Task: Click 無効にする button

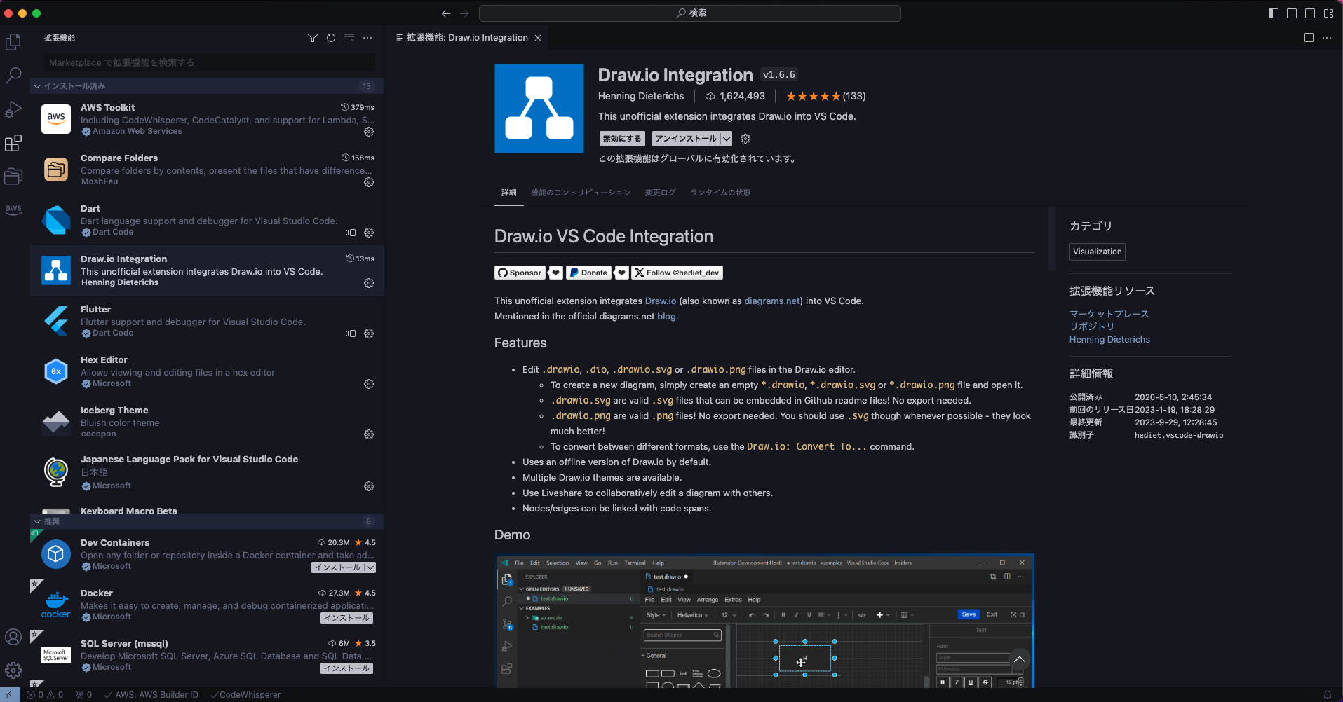Action: click(x=622, y=139)
